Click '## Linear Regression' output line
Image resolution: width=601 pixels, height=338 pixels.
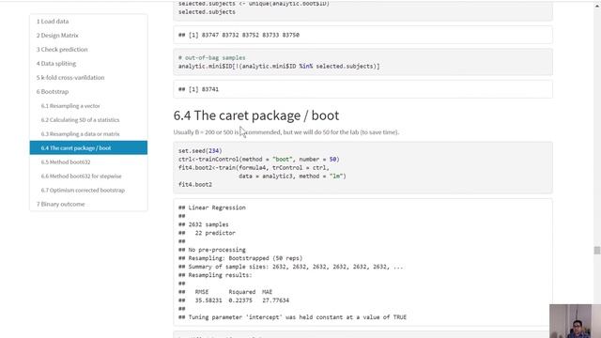(212, 207)
